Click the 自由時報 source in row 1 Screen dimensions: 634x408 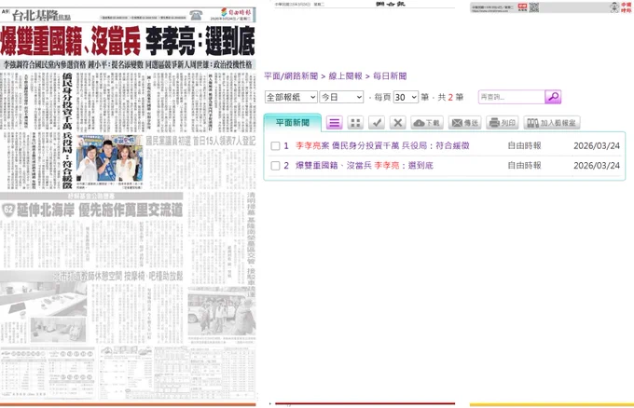point(524,145)
